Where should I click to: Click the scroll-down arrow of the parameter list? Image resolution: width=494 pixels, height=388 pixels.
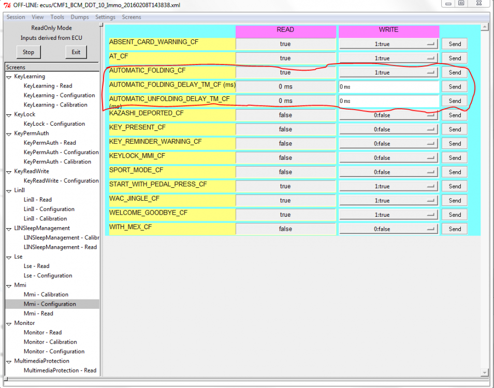coord(485,372)
